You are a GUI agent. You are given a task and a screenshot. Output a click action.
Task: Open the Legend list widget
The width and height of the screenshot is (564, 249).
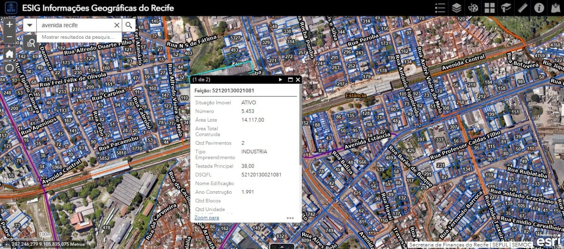[440, 8]
